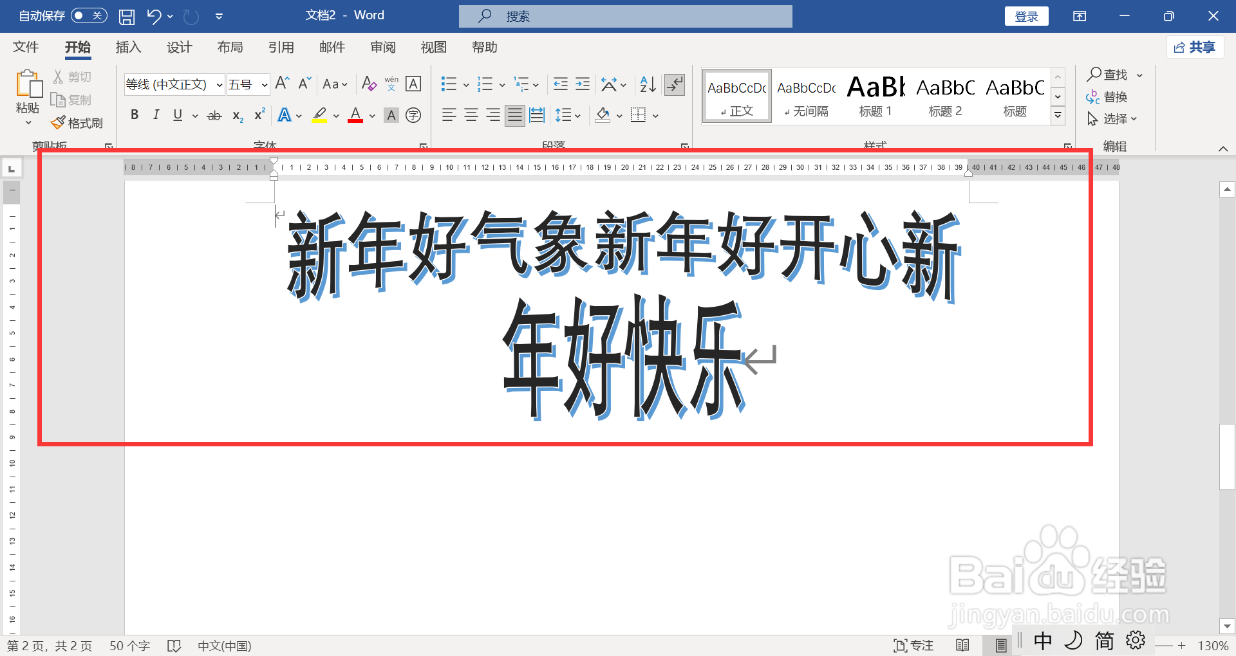This screenshot has height=656, width=1236.
Task: Open bullets list dropdown arrow
Action: click(465, 84)
